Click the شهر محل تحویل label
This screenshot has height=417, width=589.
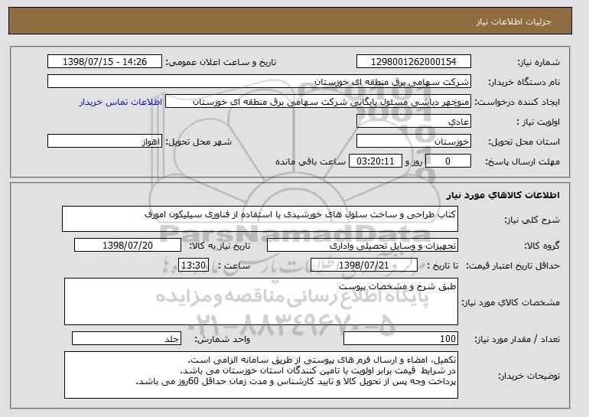[x=199, y=142]
